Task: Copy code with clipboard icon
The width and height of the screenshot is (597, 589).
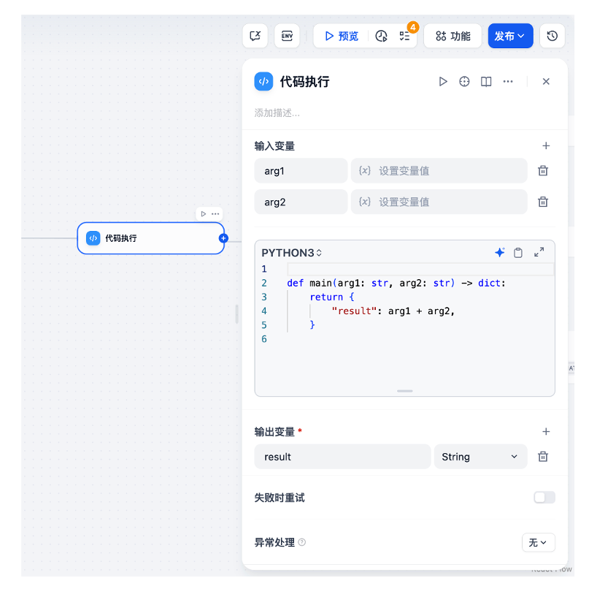Action: coord(517,252)
